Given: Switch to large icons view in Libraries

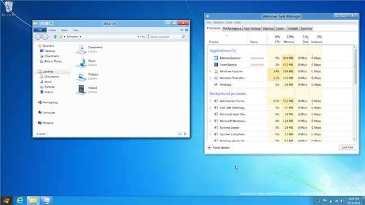Looking at the screenshot, I should 185,134.
